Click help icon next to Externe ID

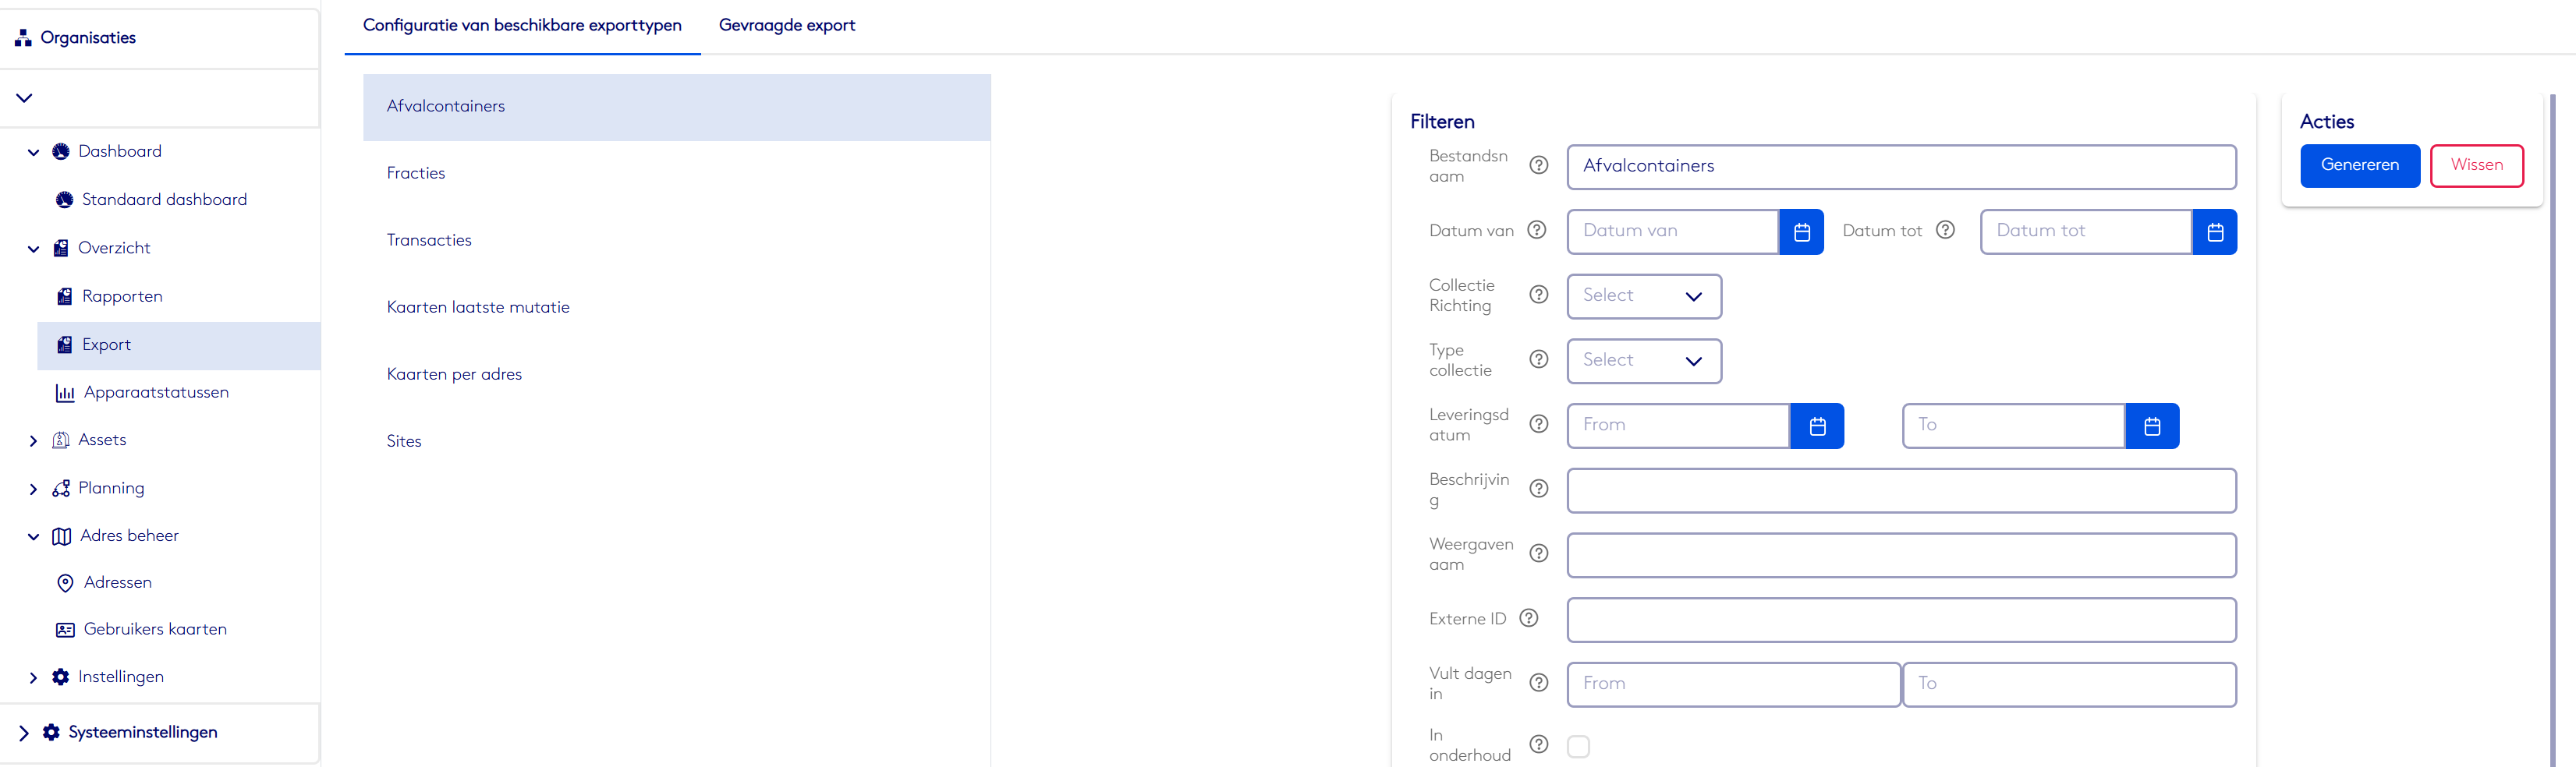[1528, 619]
